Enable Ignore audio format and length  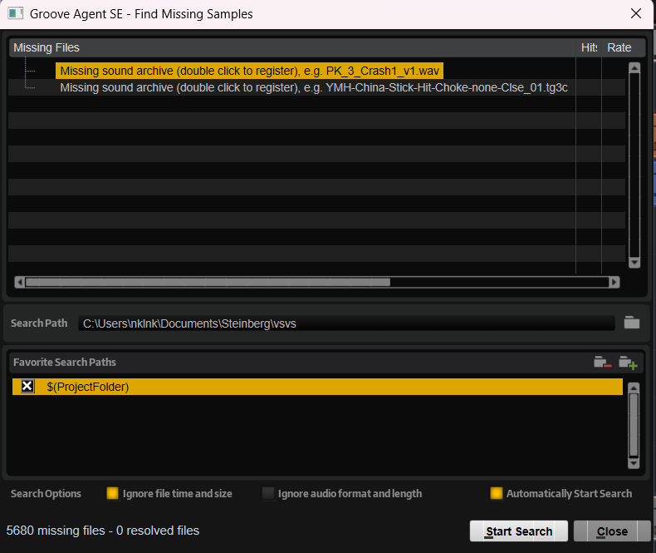click(267, 493)
